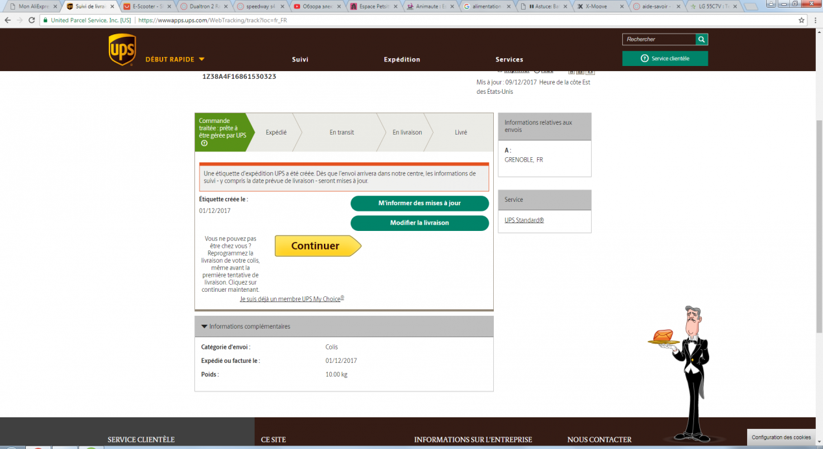Reload the page with the refresh icon
This screenshot has width=823, height=449.
point(32,20)
